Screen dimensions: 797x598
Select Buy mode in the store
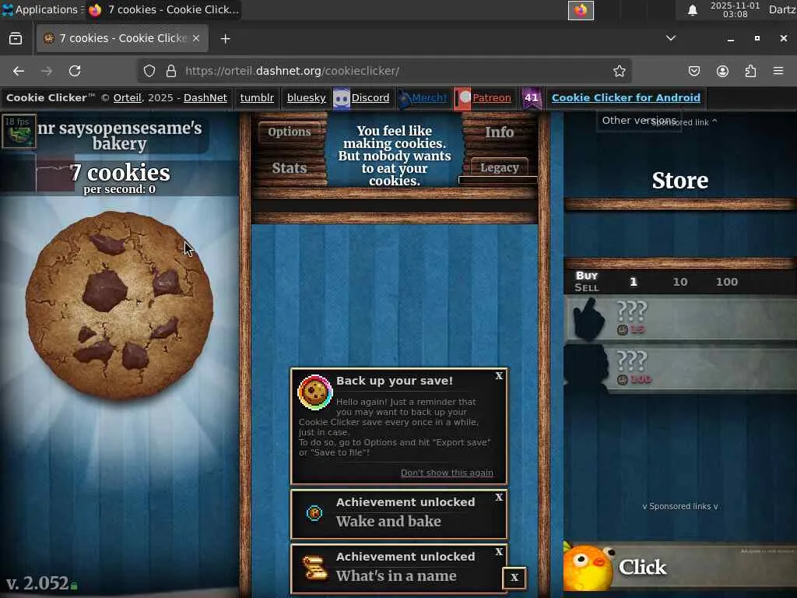coord(587,276)
